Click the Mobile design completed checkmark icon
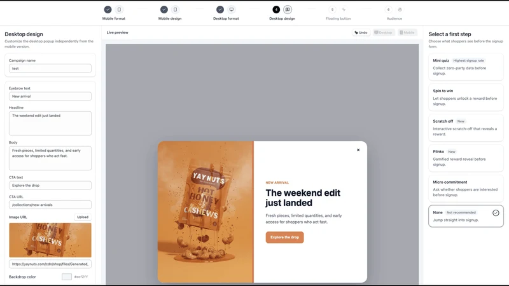The height and width of the screenshot is (286, 509). pos(164,10)
